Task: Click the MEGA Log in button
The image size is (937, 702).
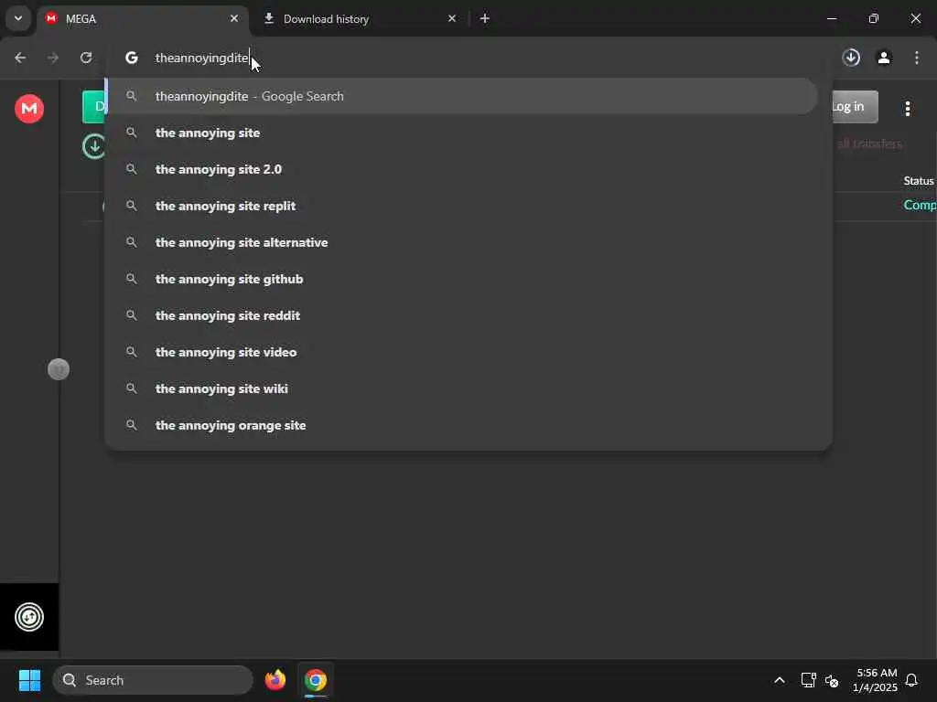Action: point(856,106)
